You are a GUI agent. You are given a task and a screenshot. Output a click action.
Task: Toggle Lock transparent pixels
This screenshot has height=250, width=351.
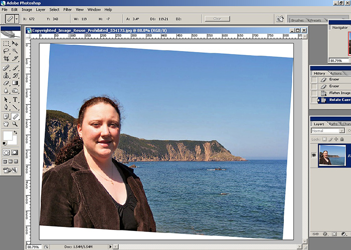click(324, 139)
